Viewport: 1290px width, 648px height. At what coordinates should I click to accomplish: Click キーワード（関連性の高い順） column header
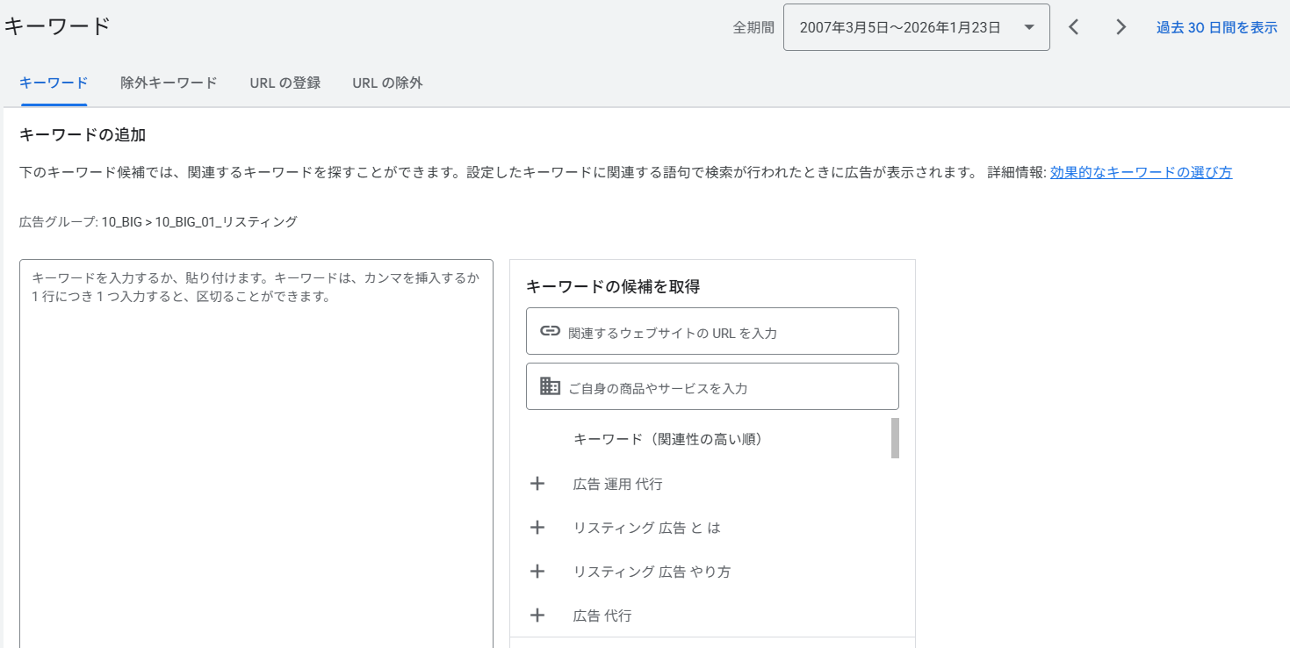coord(668,439)
